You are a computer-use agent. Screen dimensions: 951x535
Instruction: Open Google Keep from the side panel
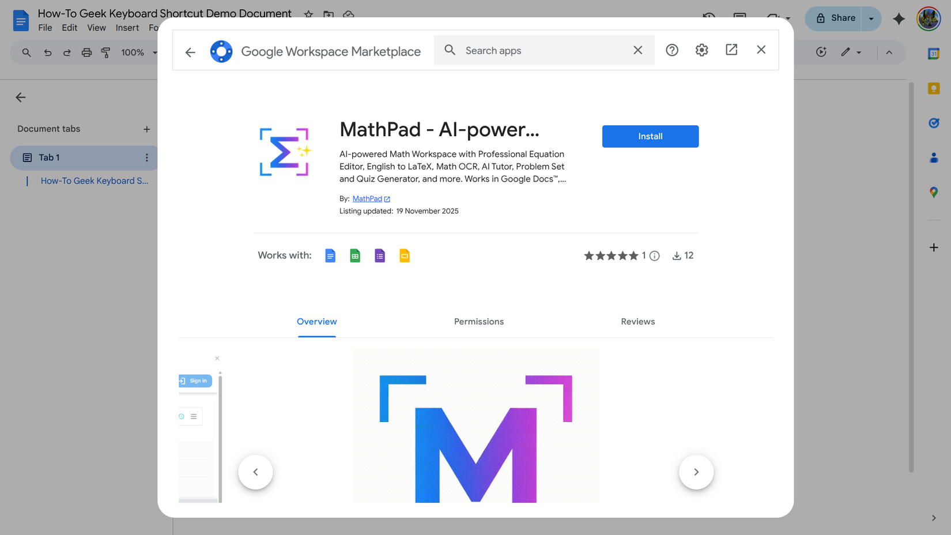933,88
